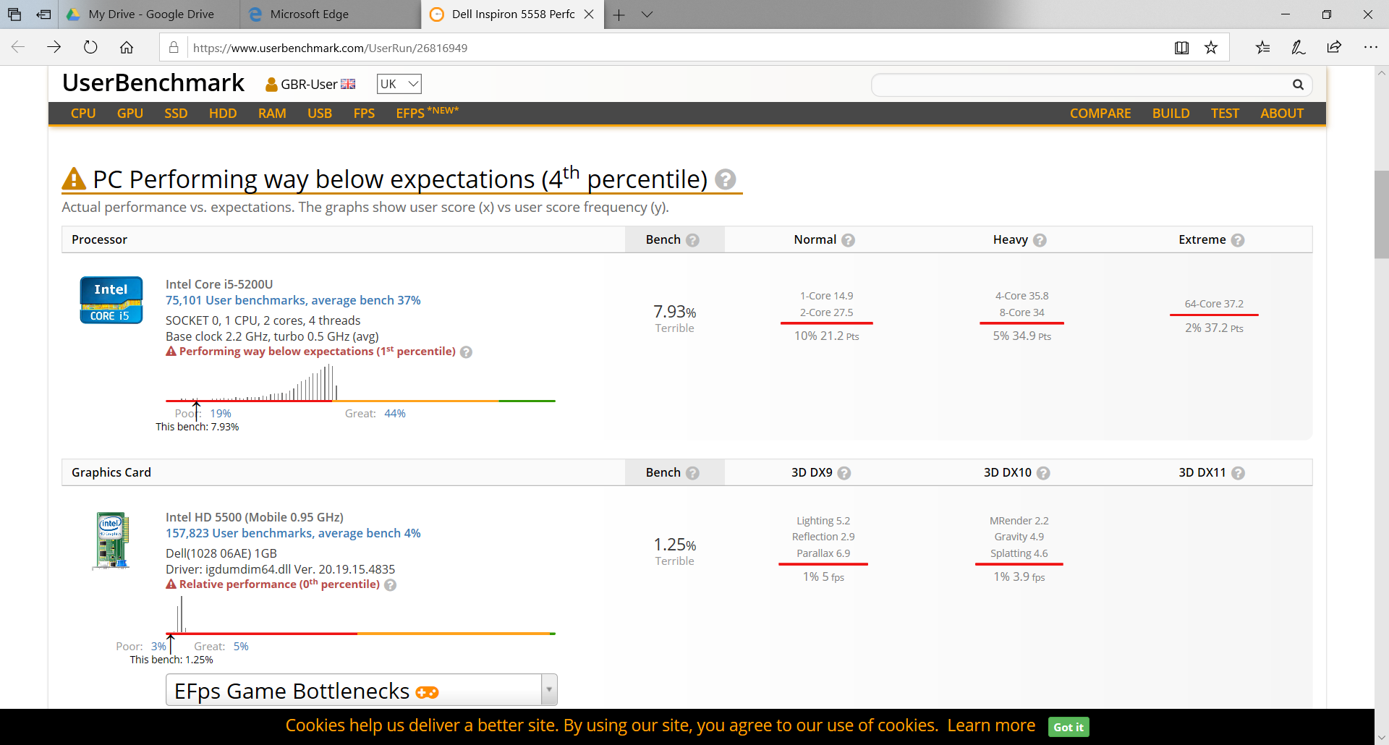Image resolution: width=1389 pixels, height=745 pixels.
Task: Click the search magnifier icon
Action: [x=1298, y=85]
